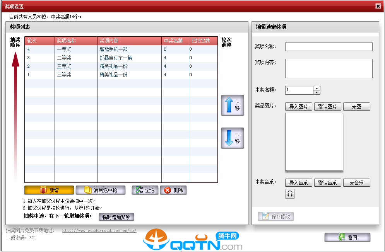Open the wonderroad.com.cn download link
Viewport: 385px width, 252px height.
(99, 231)
